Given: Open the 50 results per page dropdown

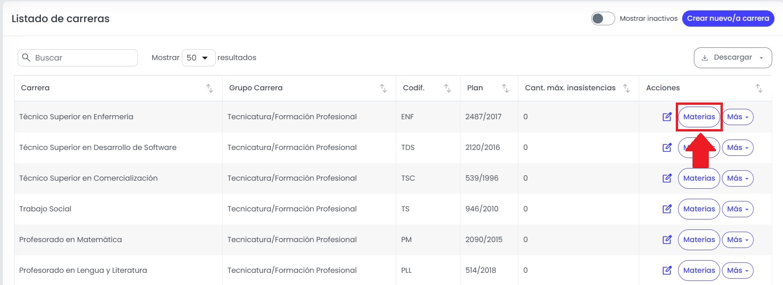Looking at the screenshot, I should pos(199,58).
